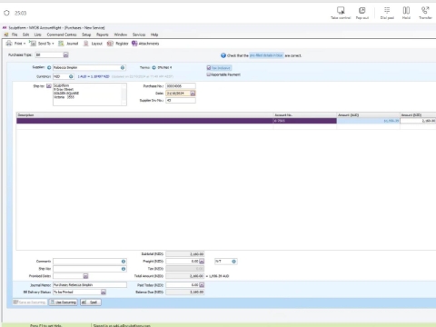Viewport: 436px width, 327px height.
Task: Click the Terms zoom arrow icon
Action: (154, 67)
